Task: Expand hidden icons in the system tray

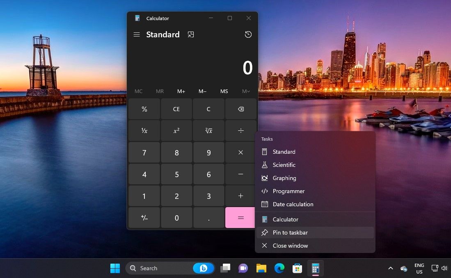Action: point(390,268)
